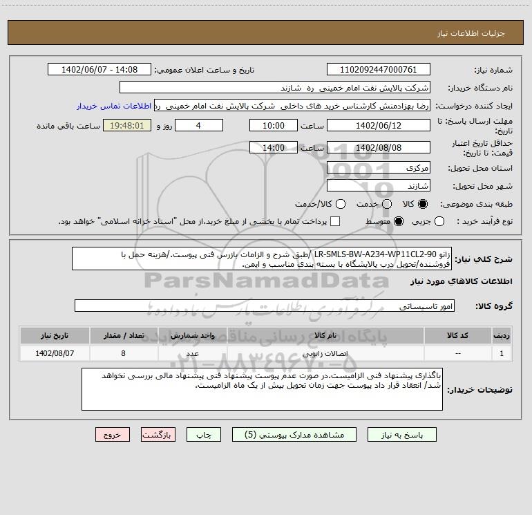
Task: Click the delivery province field مرکزی
Action: [379, 168]
